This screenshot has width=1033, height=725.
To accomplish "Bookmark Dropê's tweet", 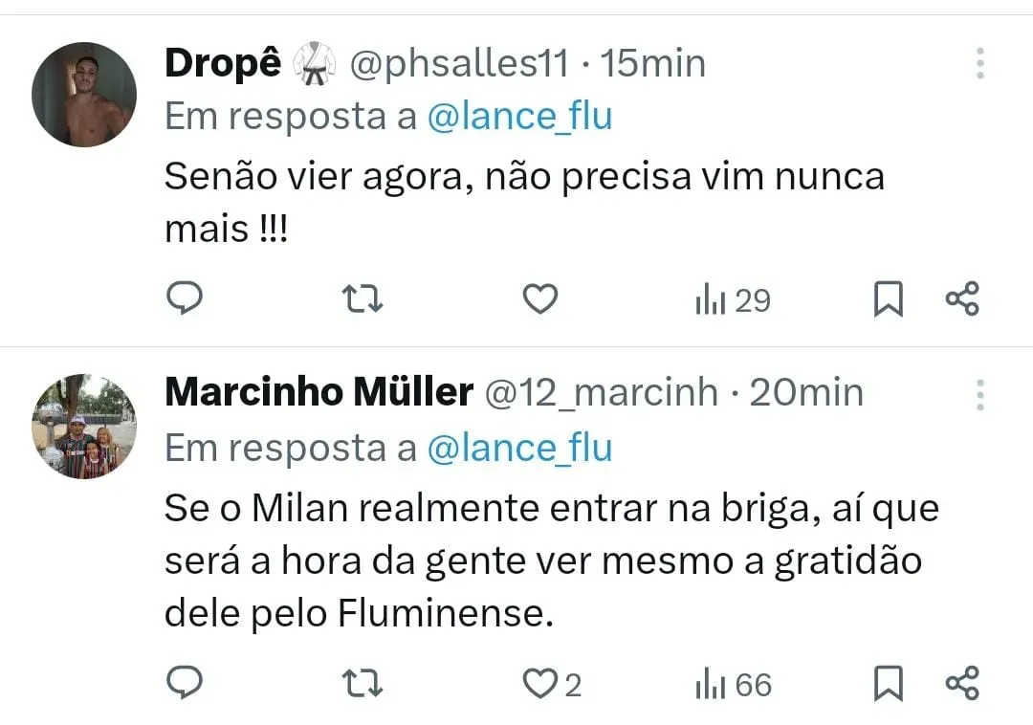I will click(x=888, y=300).
